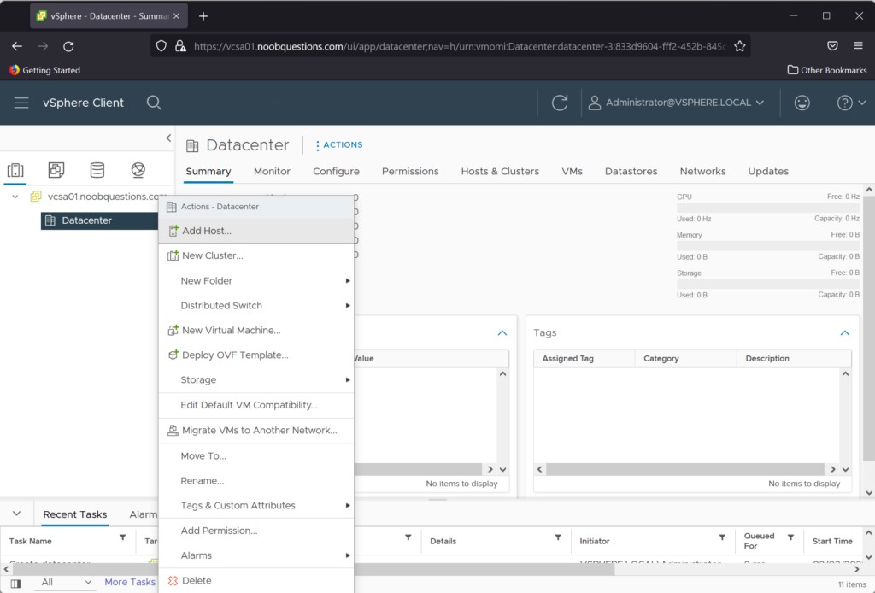Bookmark this page with star icon

pyautogui.click(x=739, y=46)
